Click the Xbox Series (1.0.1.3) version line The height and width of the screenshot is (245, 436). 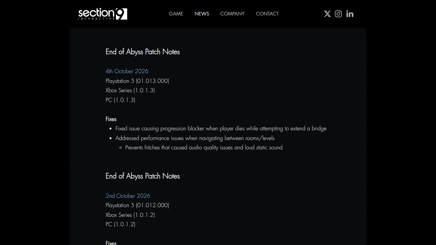[130, 90]
